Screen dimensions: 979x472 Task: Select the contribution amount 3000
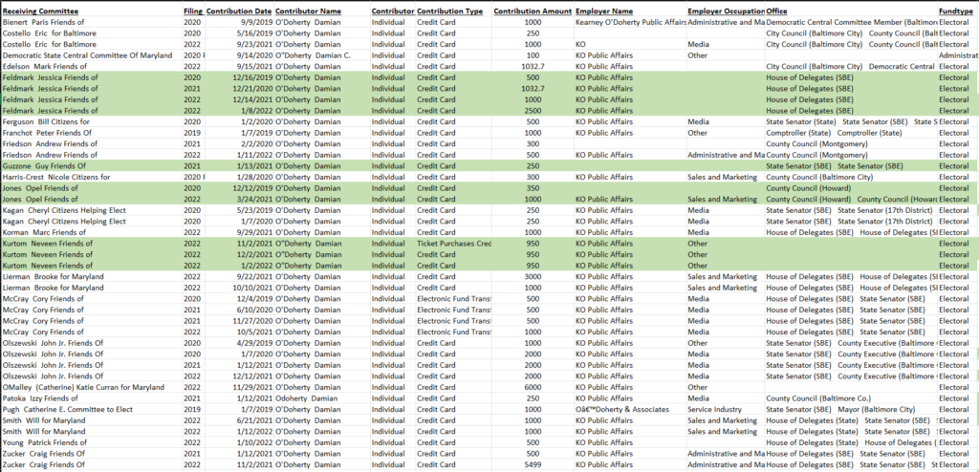(533, 276)
